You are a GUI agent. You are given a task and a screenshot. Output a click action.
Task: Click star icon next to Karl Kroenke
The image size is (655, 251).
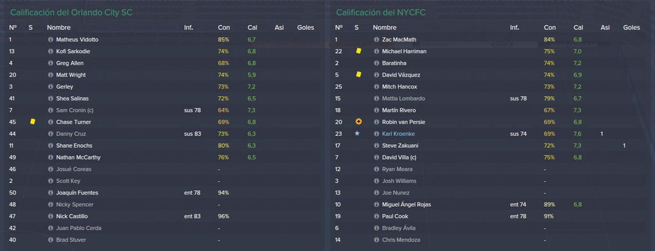point(357,134)
